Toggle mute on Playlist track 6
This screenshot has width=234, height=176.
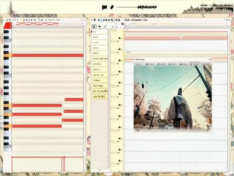[119, 94]
